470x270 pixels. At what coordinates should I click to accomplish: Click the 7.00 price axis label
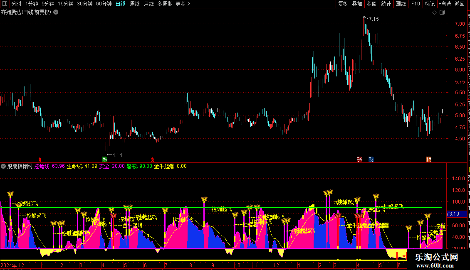tap(460, 24)
